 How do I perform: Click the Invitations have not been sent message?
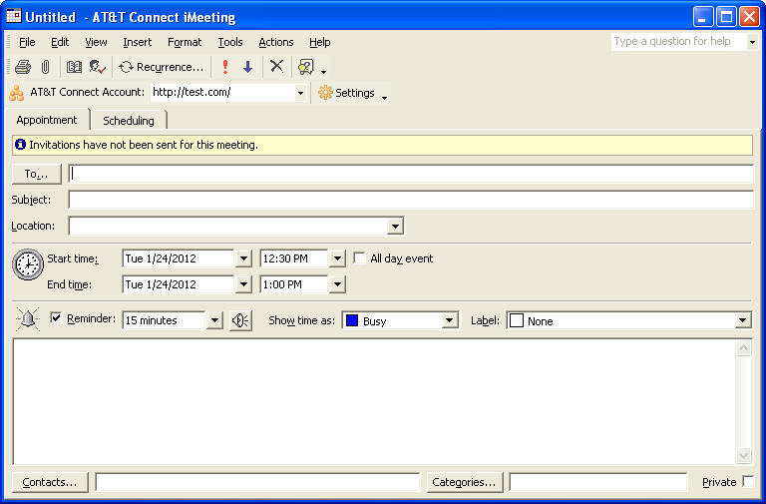[x=144, y=145]
